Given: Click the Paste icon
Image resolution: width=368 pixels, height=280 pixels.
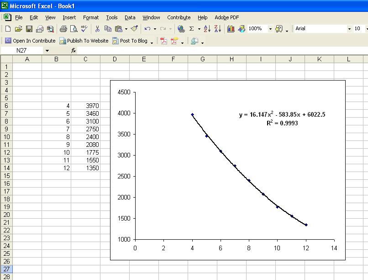Looking at the screenshot, I should 118,28.
